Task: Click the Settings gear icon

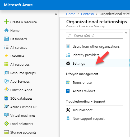Action: coord(68,63)
